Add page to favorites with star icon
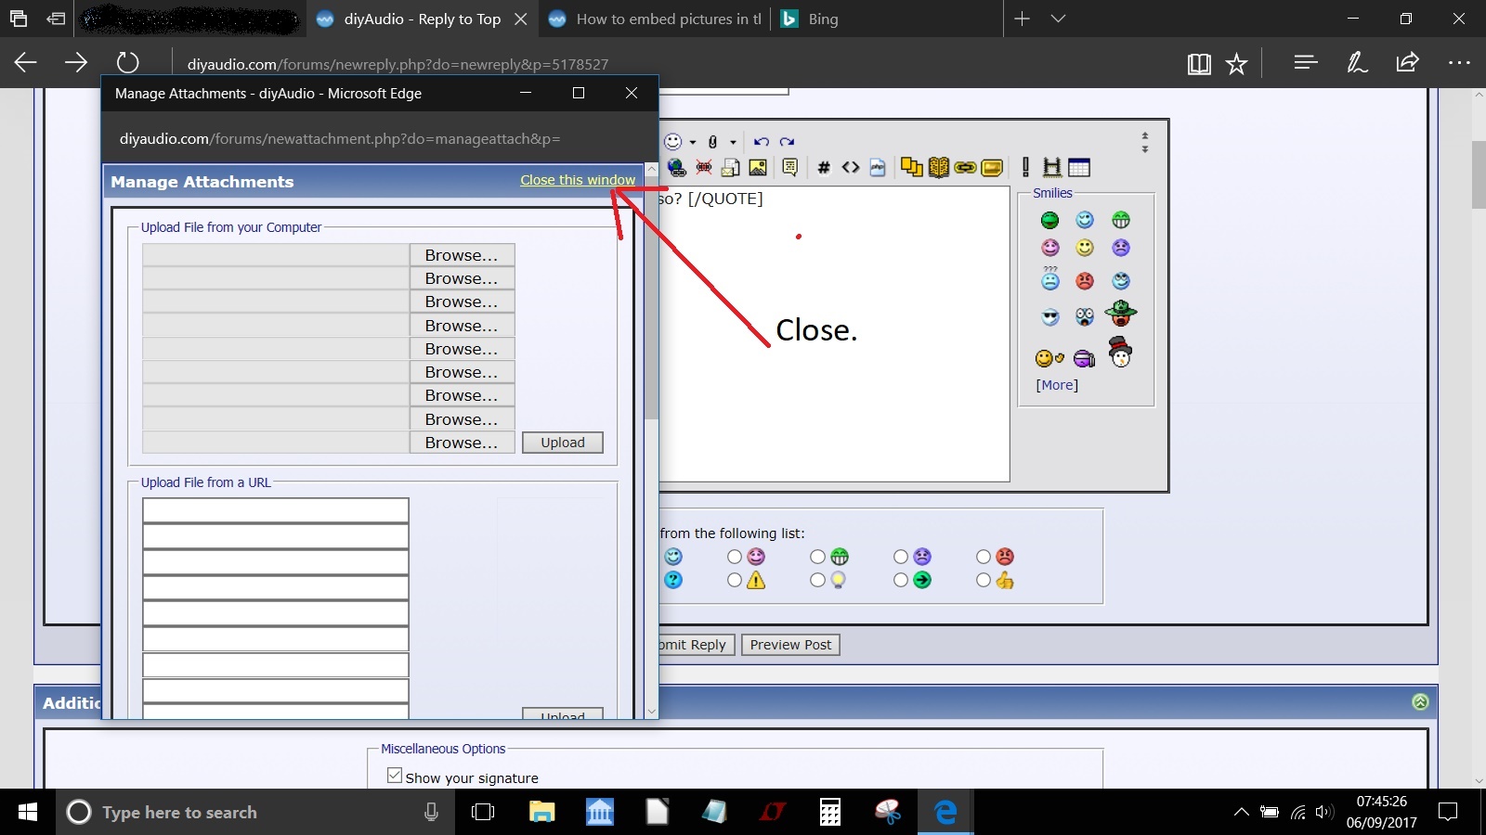 click(x=1236, y=63)
